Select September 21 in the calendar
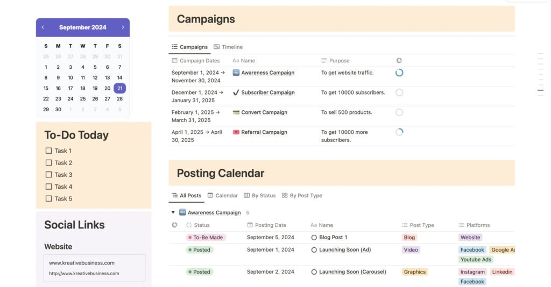The height and width of the screenshot is (287, 551). (120, 88)
